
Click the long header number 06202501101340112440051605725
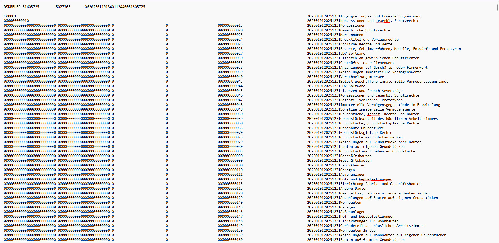(115, 7)
